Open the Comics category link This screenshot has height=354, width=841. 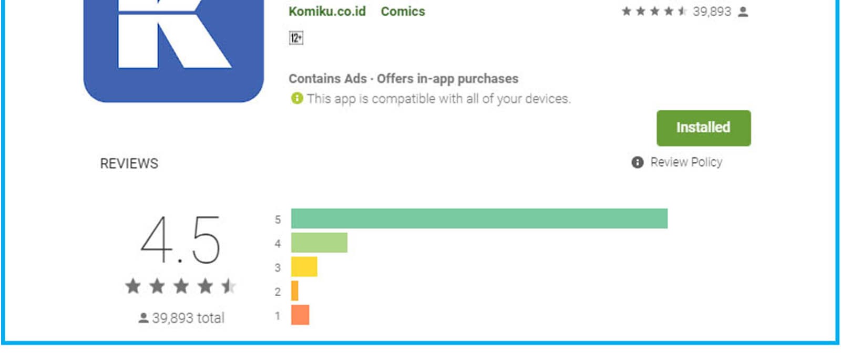(403, 12)
